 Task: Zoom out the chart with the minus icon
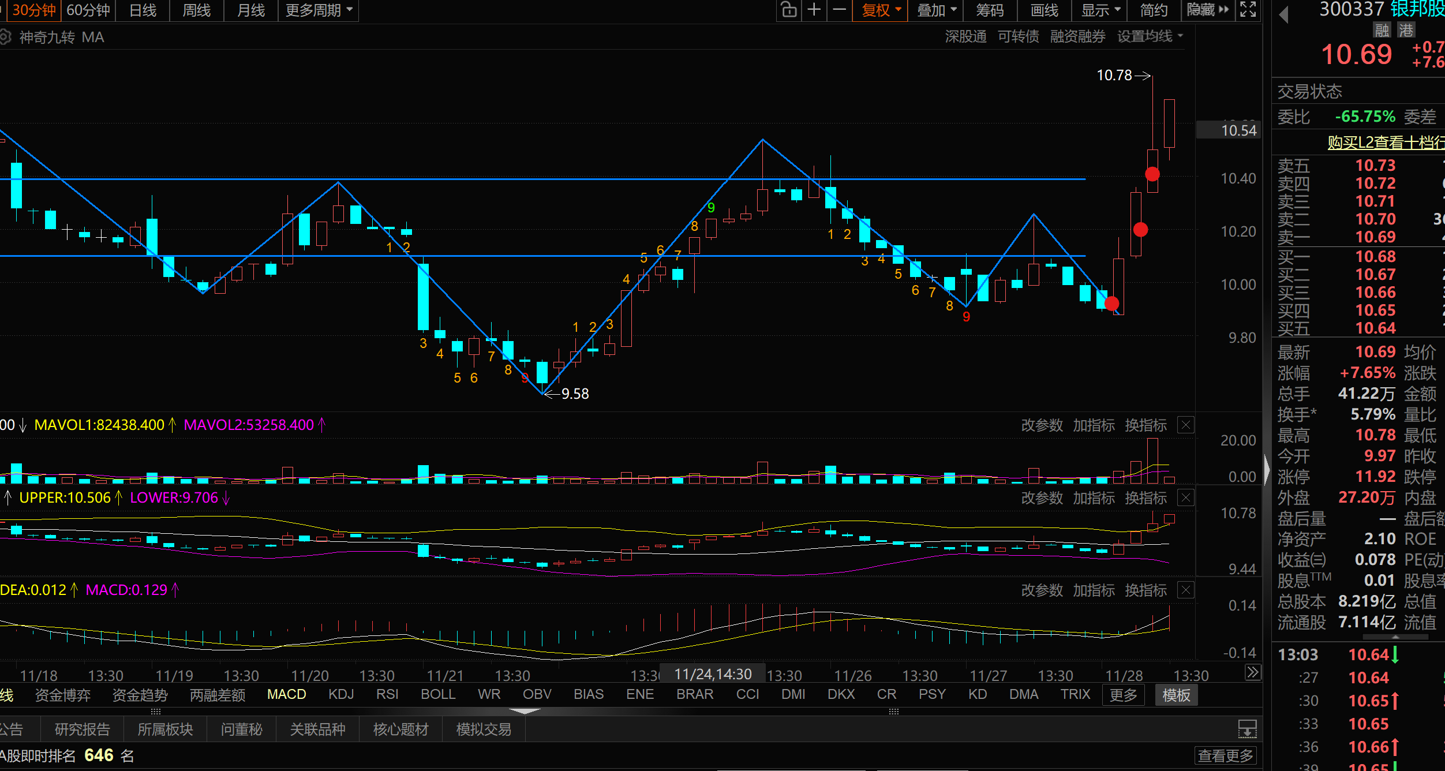coord(840,10)
